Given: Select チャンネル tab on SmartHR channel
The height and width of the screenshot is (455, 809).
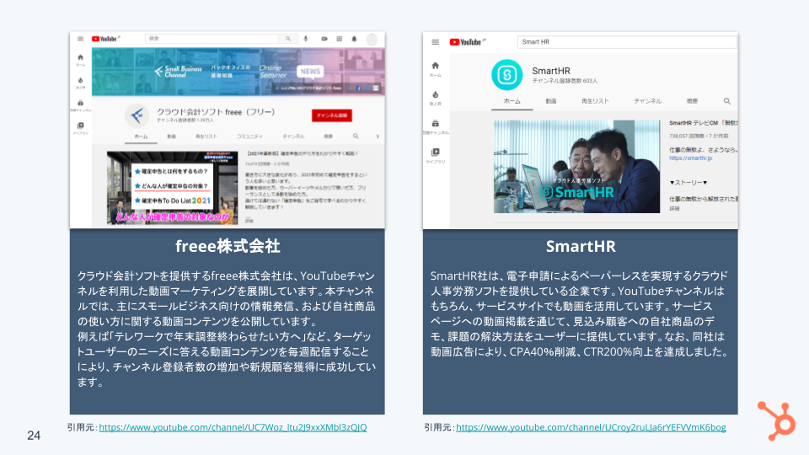Looking at the screenshot, I should [647, 101].
